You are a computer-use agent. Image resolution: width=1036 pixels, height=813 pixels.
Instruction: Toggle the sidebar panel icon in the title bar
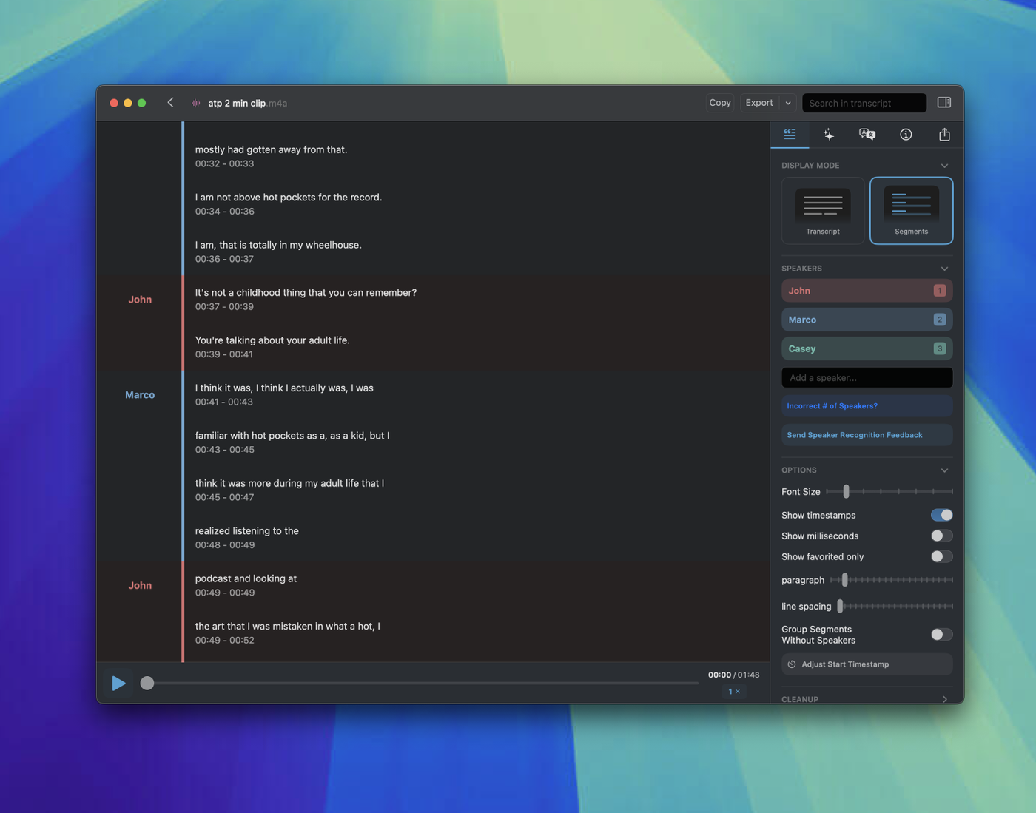tap(944, 103)
